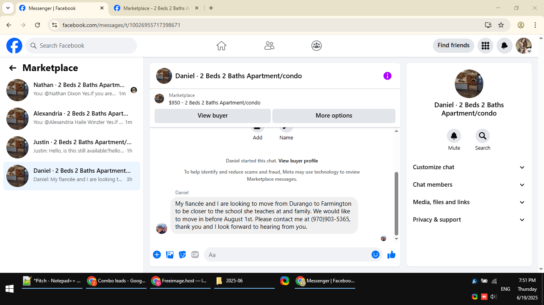Click the volume icon in system tray

(x=494, y=297)
